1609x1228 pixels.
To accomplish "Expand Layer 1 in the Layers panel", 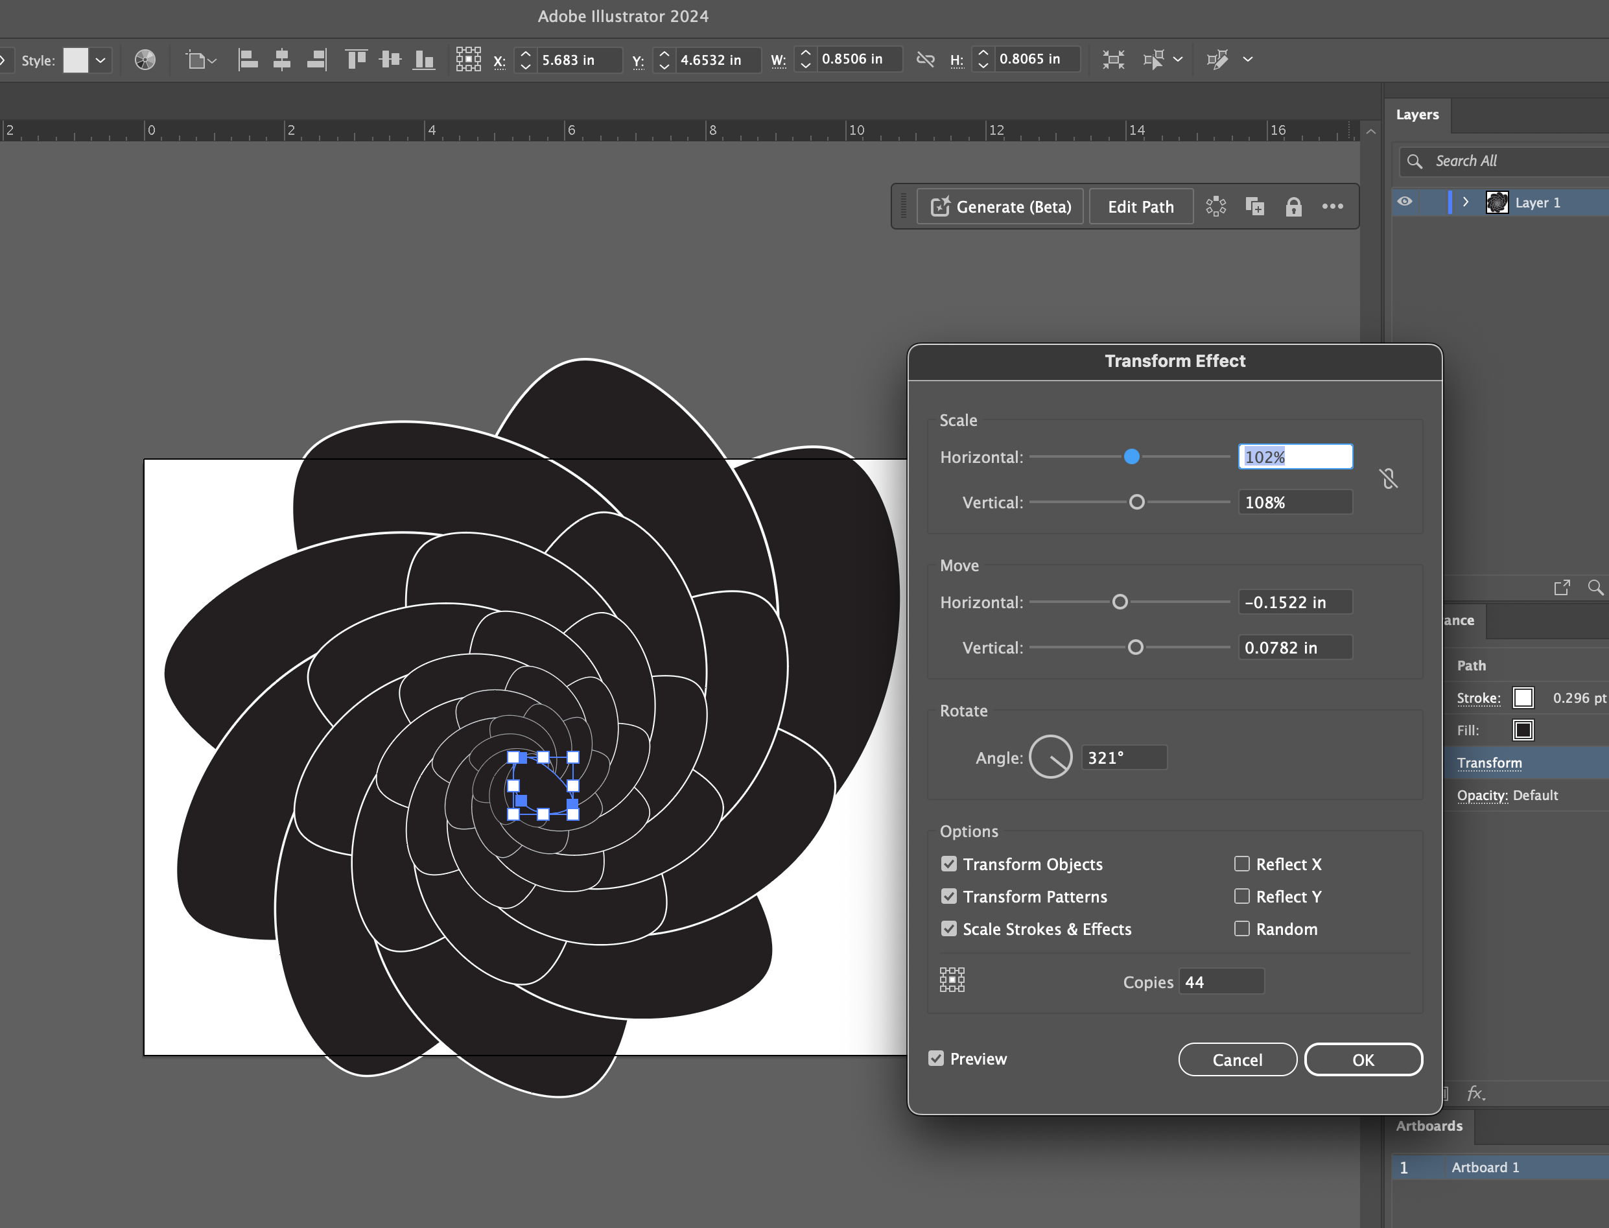I will 1466,202.
